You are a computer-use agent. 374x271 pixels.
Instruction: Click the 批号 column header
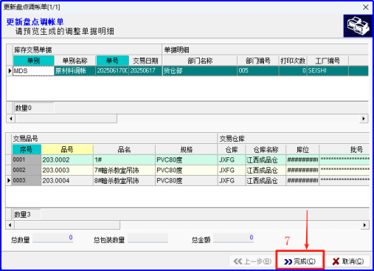tap(344, 149)
